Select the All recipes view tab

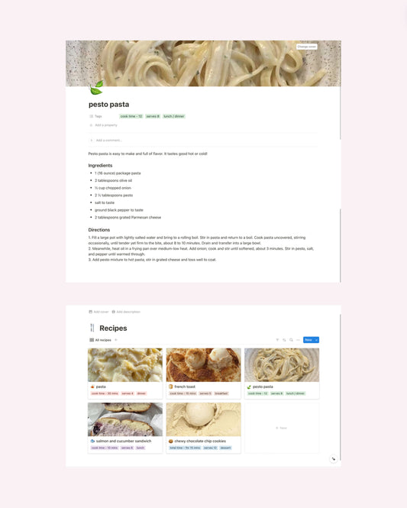click(x=100, y=340)
